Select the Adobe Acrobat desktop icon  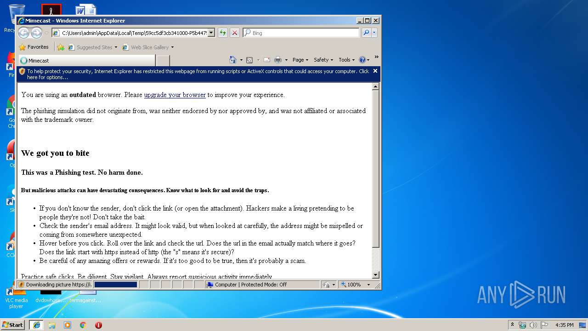pos(51,9)
